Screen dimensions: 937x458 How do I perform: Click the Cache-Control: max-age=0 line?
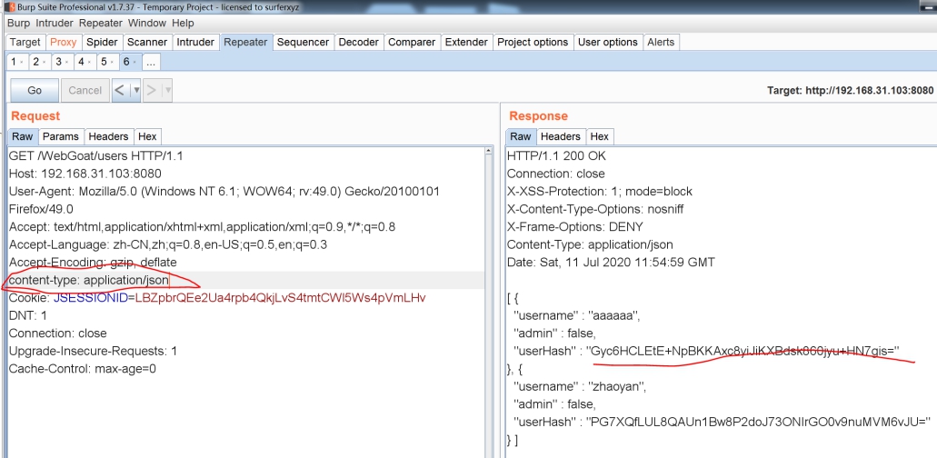click(x=83, y=368)
